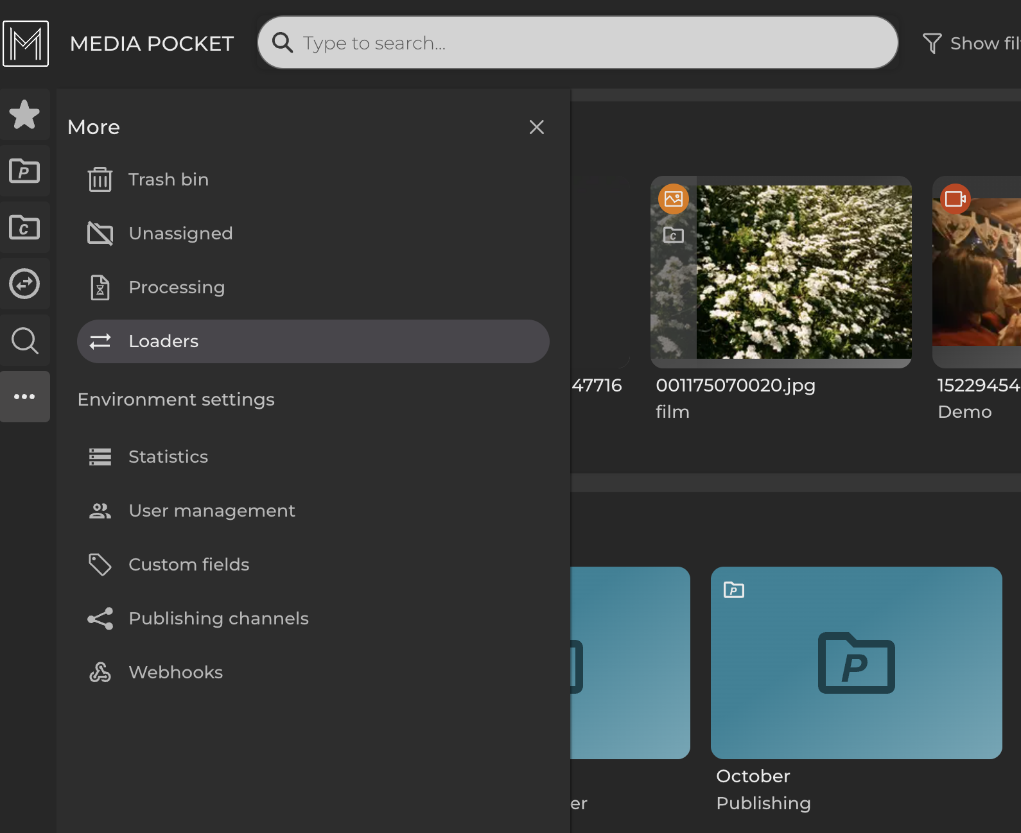The width and height of the screenshot is (1021, 833).
Task: Click the Media Pocket logo icon
Action: (26, 44)
